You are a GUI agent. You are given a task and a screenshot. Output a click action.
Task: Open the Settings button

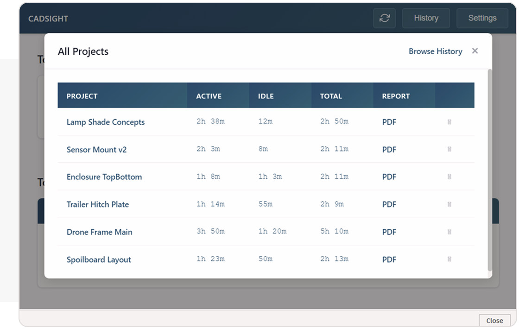click(x=482, y=18)
